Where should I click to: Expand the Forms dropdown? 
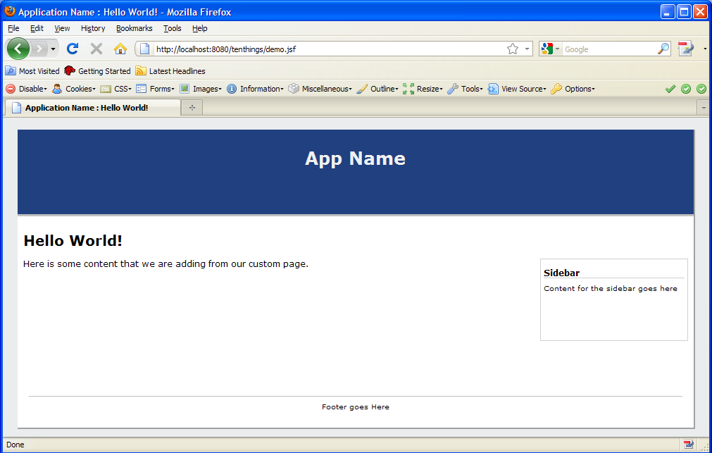pos(162,89)
